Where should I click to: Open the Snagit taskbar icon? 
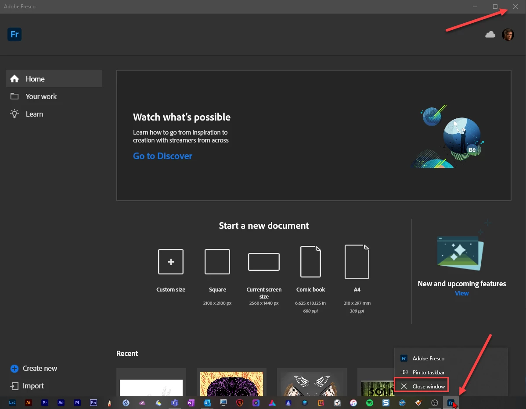pyautogui.click(x=386, y=403)
